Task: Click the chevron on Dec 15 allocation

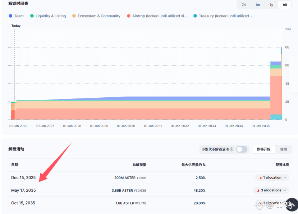Action: (x=285, y=177)
